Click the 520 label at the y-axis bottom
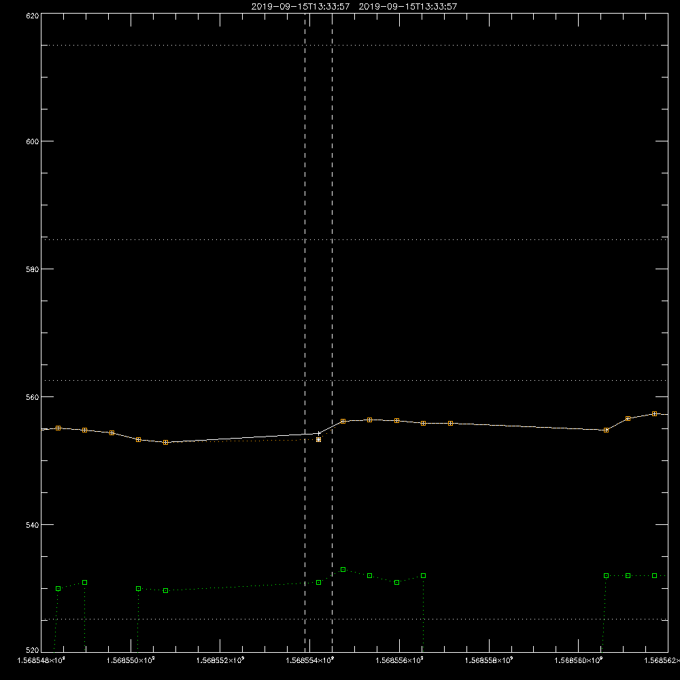680x680 pixels. click(33, 650)
